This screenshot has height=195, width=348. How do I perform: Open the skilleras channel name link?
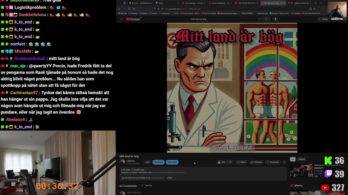130,161
